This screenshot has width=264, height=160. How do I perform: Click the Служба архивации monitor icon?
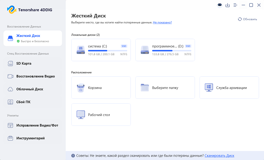pos(209,88)
